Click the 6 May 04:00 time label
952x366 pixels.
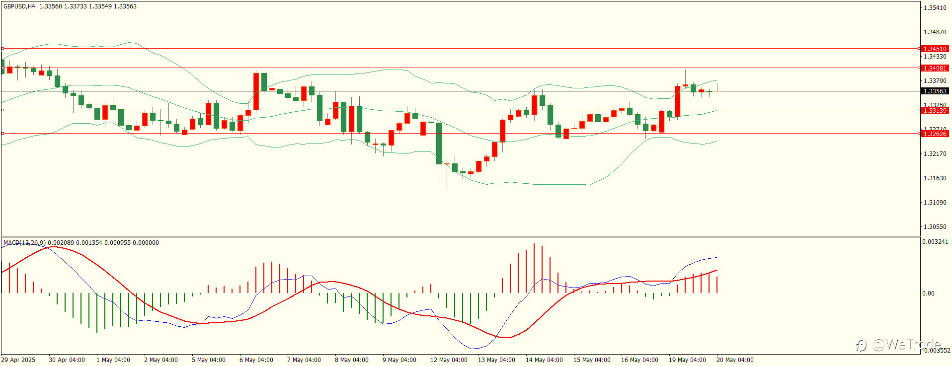[x=256, y=360]
